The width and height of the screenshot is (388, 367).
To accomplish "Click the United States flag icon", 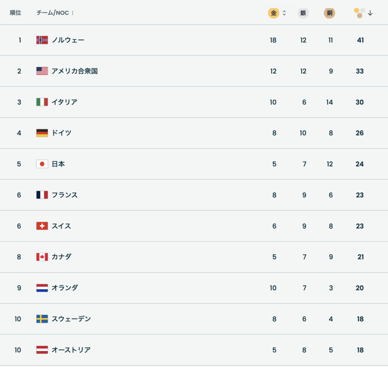I will click(x=42, y=71).
